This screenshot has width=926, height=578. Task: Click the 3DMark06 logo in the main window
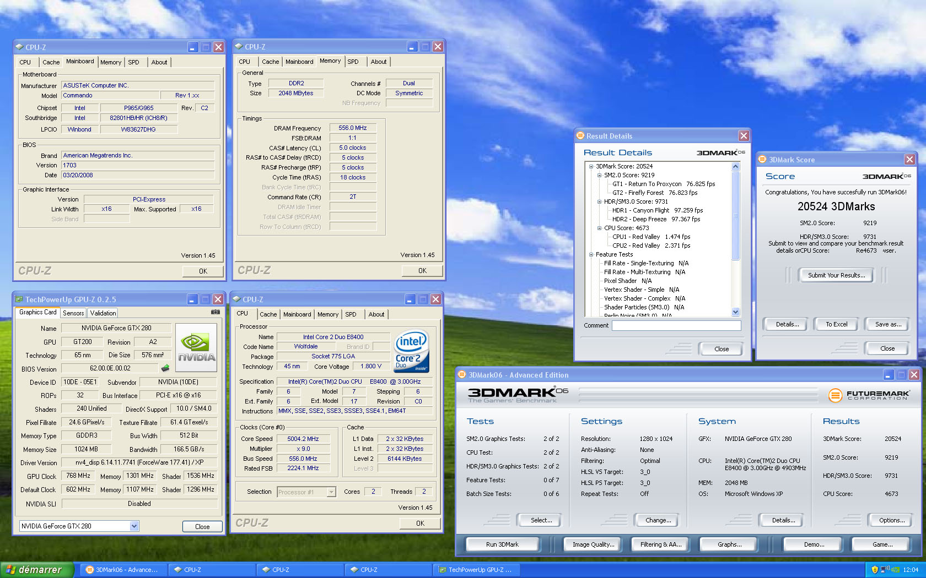pyautogui.click(x=518, y=395)
